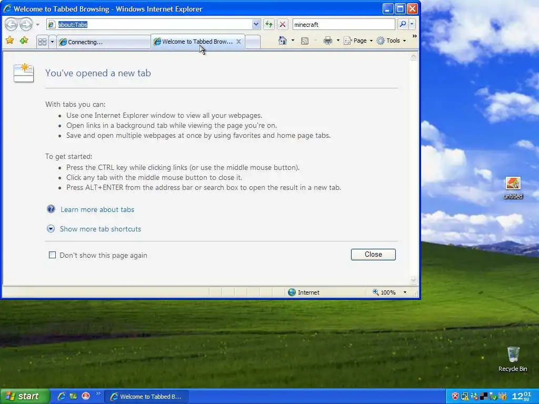This screenshot has width=539, height=404.
Task: Click the scroll down arrow of the page
Action: tap(414, 280)
